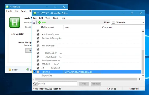Image resolution: width=149 pixels, height=95 pixels.
Task: Open the View menu in the editor
Action: coord(48,18)
